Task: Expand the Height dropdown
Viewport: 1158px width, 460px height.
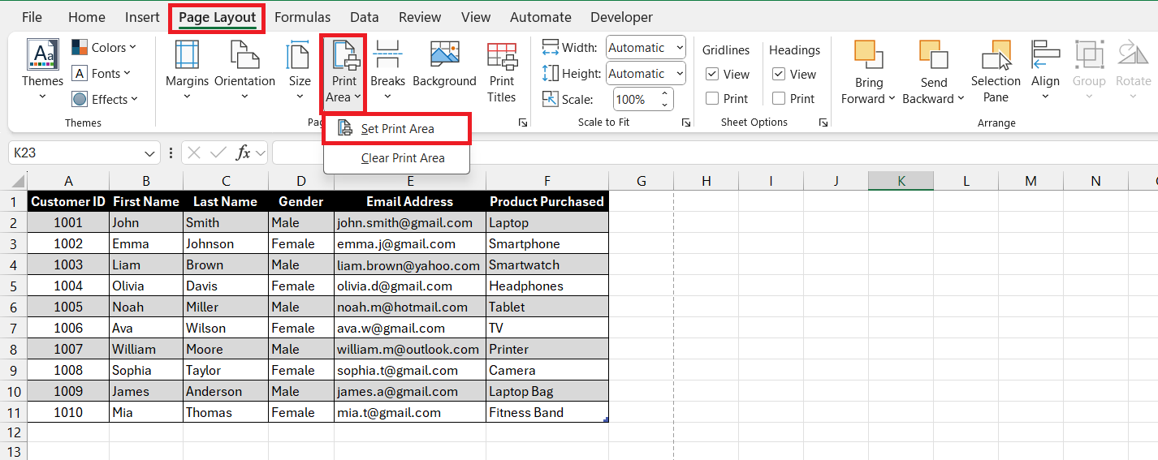Action: 679,74
